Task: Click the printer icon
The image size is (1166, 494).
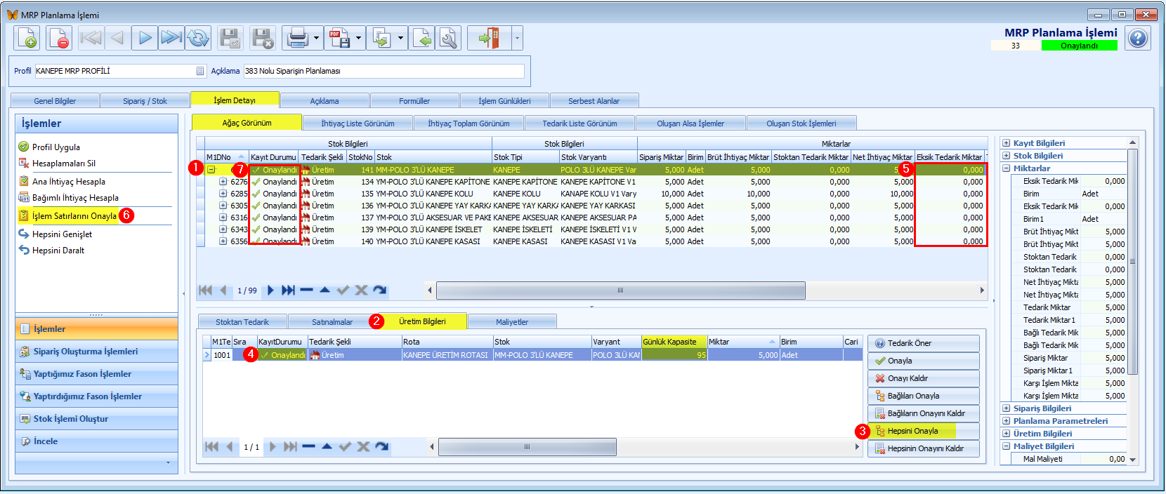Action: tap(298, 38)
